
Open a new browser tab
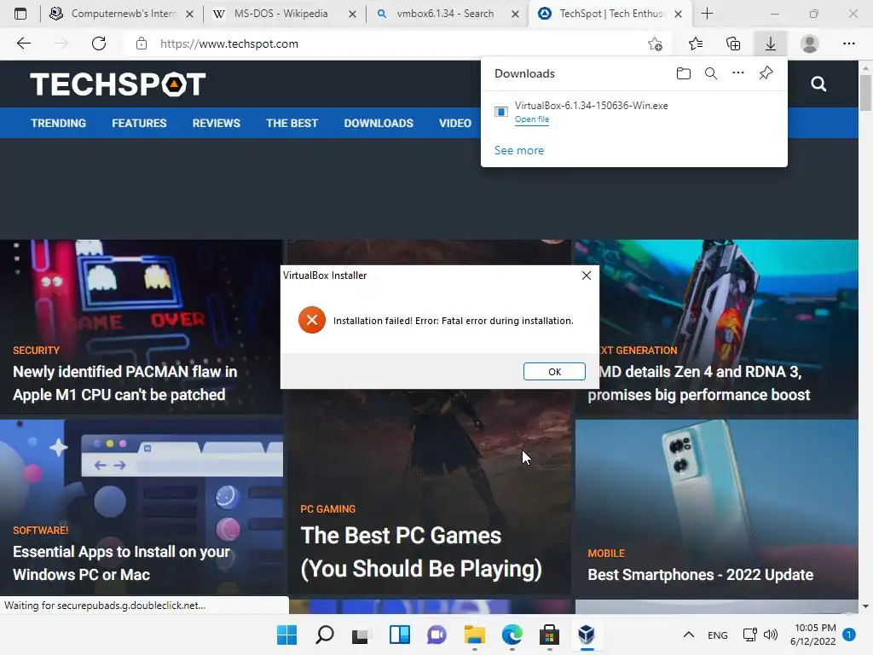tap(707, 14)
